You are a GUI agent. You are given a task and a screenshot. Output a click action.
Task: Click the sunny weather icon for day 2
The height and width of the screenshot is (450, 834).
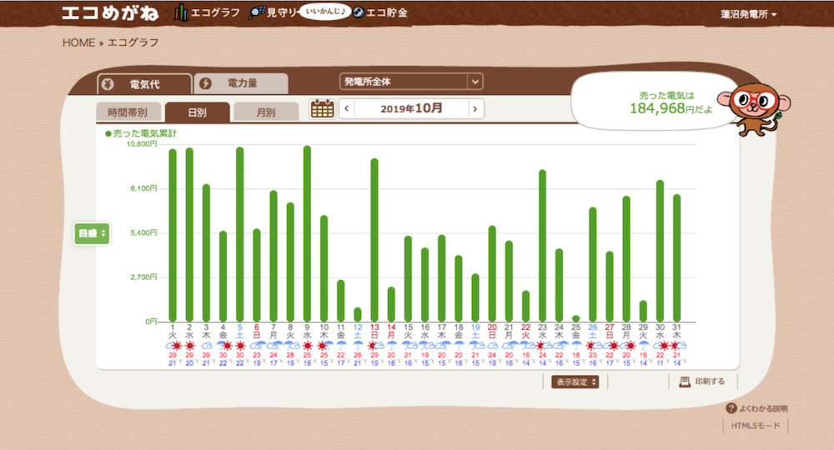click(189, 346)
